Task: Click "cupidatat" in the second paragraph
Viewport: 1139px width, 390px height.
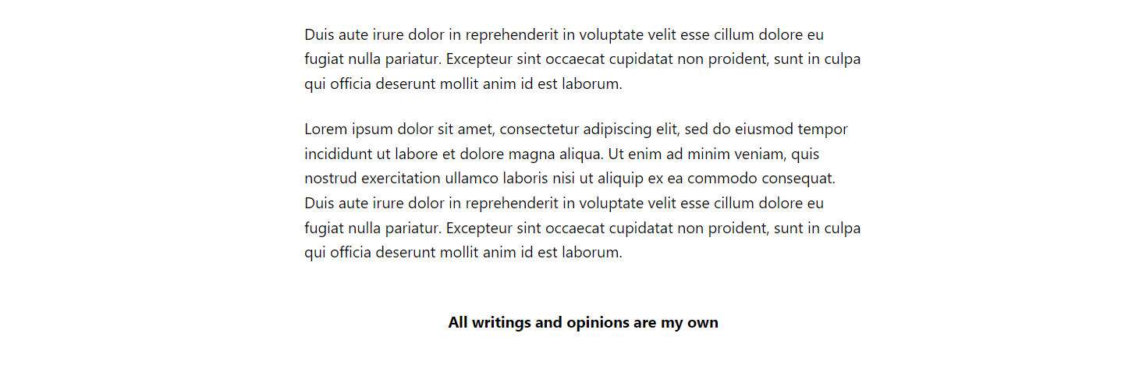Action: click(641, 229)
